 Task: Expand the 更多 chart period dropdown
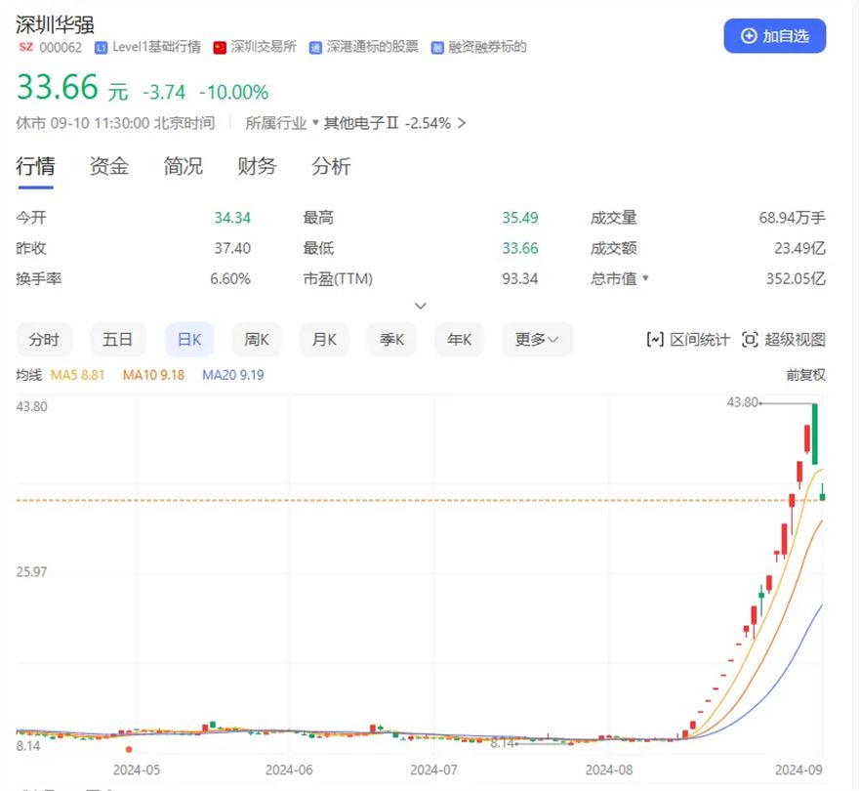point(537,340)
